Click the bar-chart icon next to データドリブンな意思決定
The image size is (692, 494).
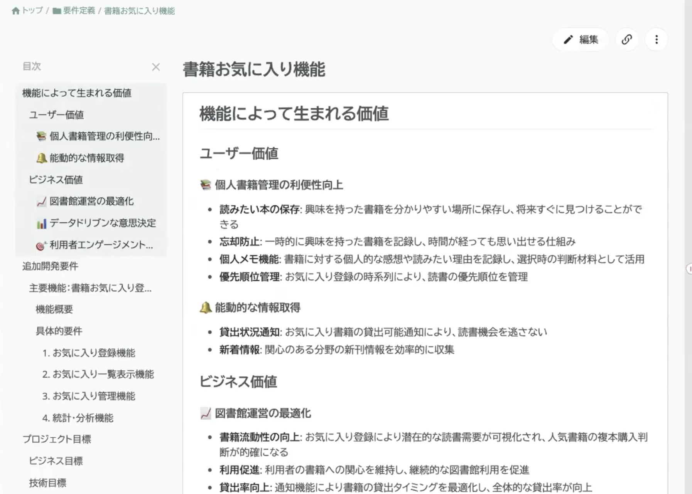coord(42,223)
